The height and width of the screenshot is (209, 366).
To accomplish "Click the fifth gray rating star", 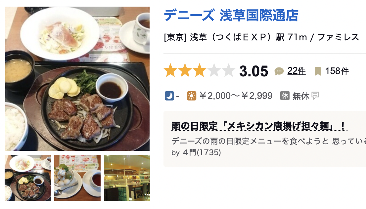I will [x=228, y=70].
